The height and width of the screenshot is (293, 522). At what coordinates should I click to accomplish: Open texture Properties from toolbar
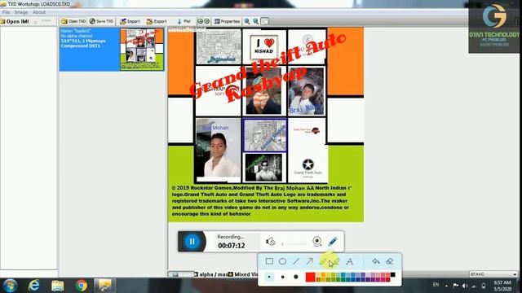[227, 21]
